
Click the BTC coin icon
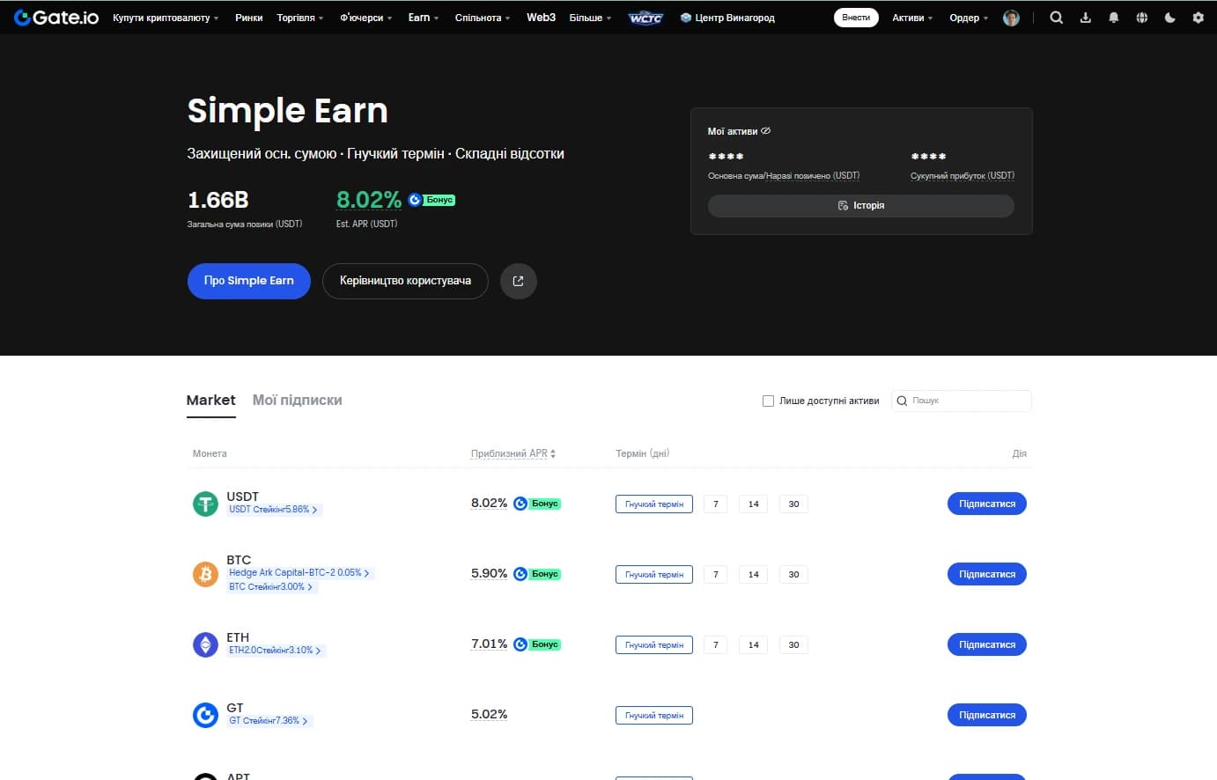click(x=205, y=574)
